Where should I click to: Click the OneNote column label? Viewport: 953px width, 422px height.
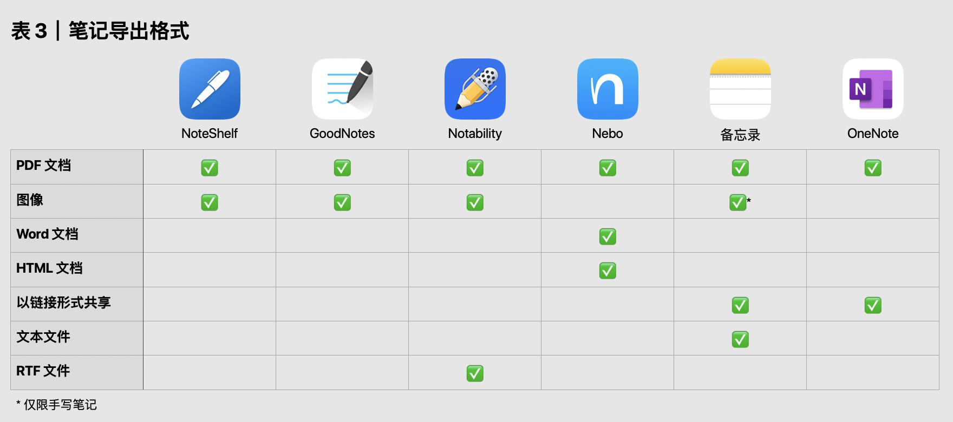click(873, 134)
